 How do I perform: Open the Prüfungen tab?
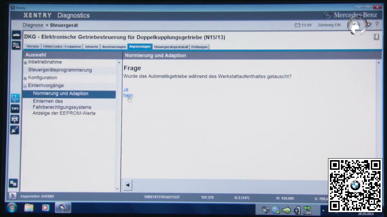click(x=200, y=47)
